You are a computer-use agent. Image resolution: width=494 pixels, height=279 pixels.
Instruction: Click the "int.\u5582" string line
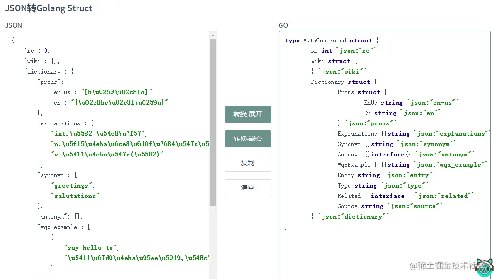coord(99,134)
